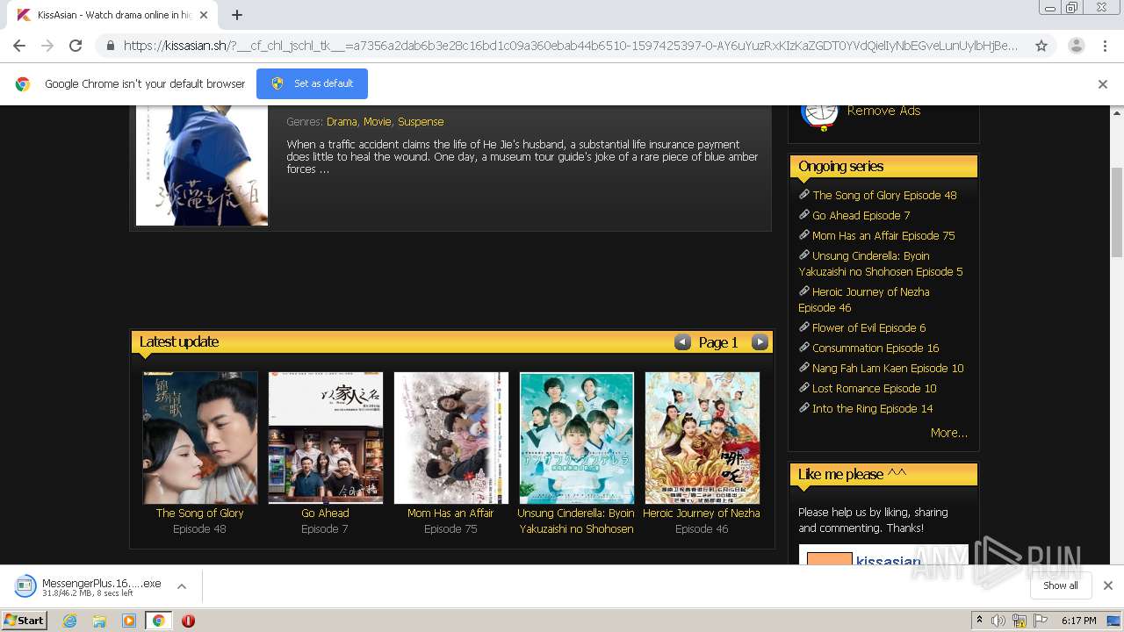
Task: Open Consummation Episode 16
Action: point(875,348)
